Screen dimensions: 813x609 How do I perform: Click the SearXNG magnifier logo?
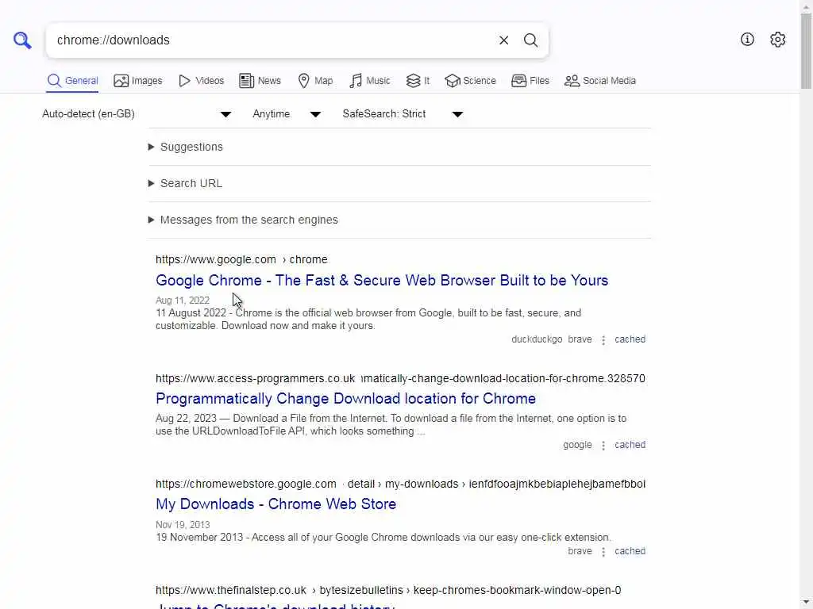pyautogui.click(x=22, y=40)
